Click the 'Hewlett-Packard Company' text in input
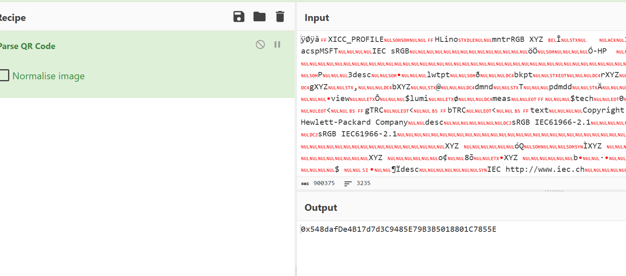Screen dimensions: 626x276 click(x=354, y=122)
